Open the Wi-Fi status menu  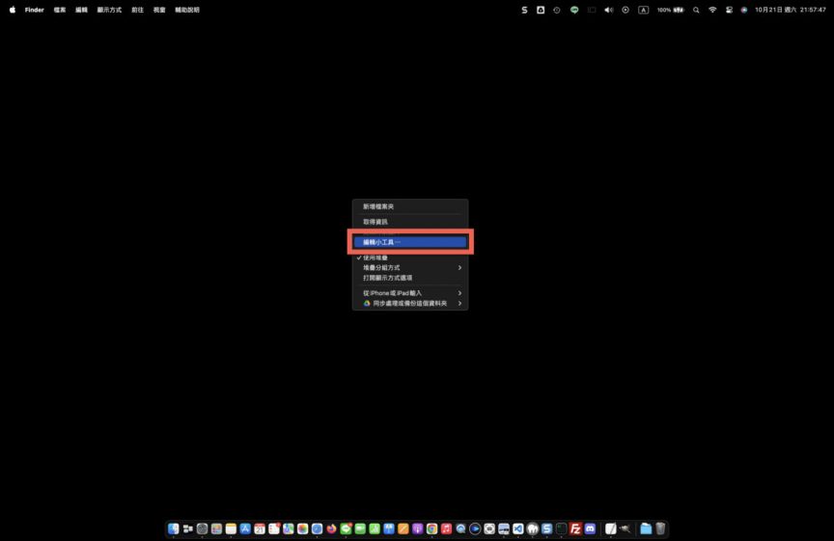coord(712,10)
